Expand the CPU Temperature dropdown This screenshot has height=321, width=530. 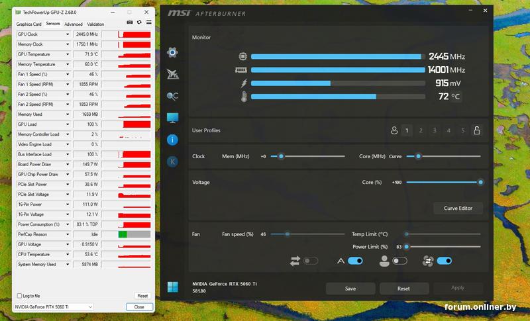(68, 255)
